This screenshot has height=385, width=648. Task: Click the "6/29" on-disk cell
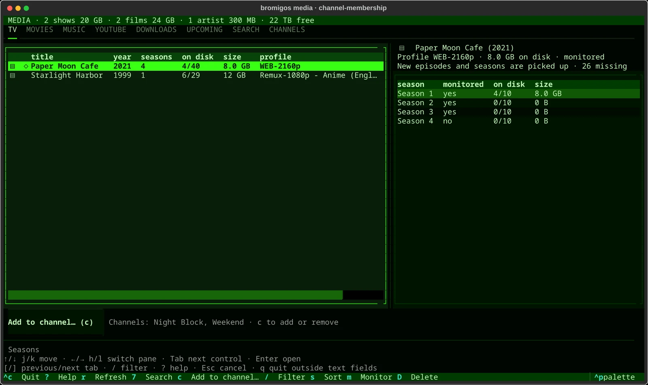(191, 76)
